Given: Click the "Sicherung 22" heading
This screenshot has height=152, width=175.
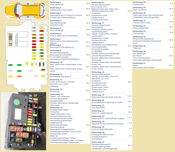Looking at the screenshot, I should pyautogui.click(x=98, y=111).
